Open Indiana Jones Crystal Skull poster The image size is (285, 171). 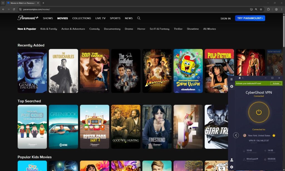157,71
